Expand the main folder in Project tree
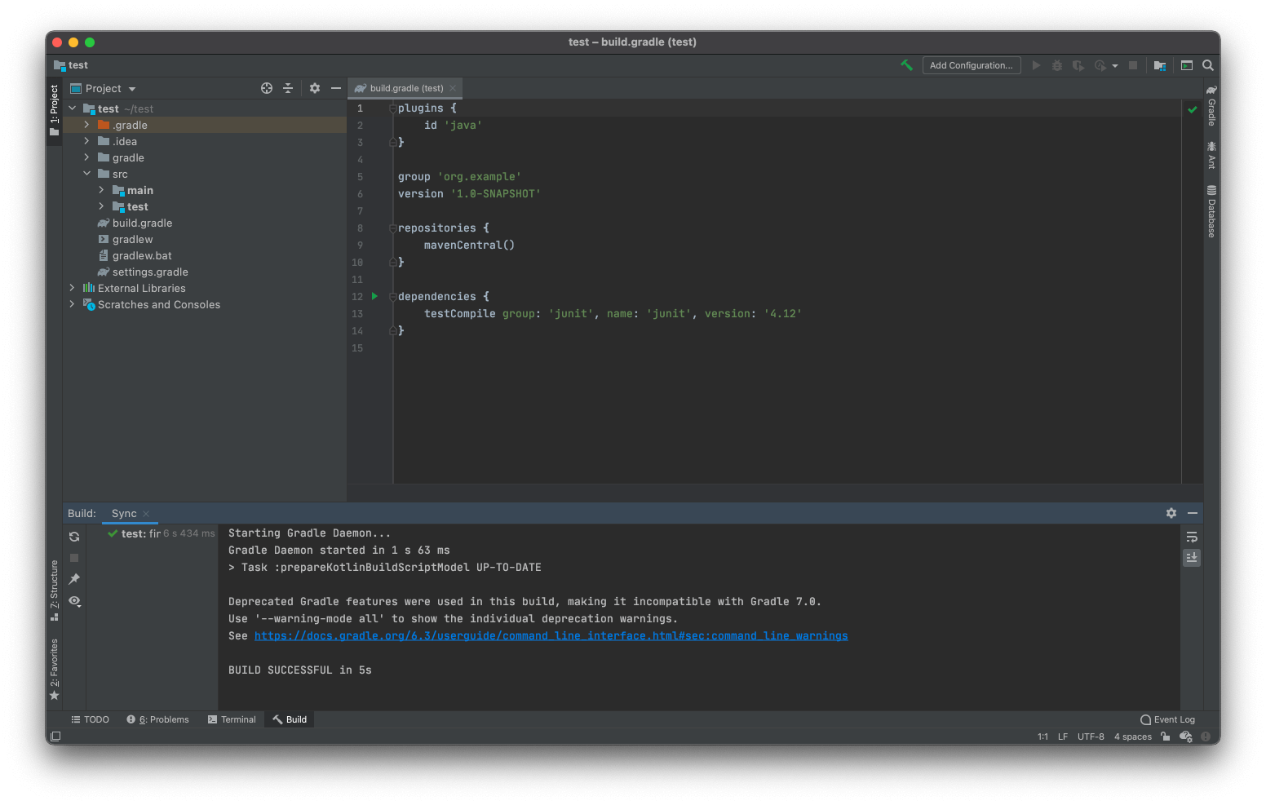Screen dimensions: 1266x805 pos(101,190)
